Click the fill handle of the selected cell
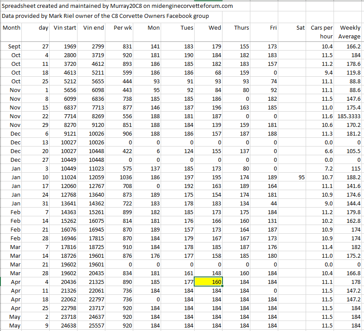Screen dimensions: 364x331 [x=222, y=286]
